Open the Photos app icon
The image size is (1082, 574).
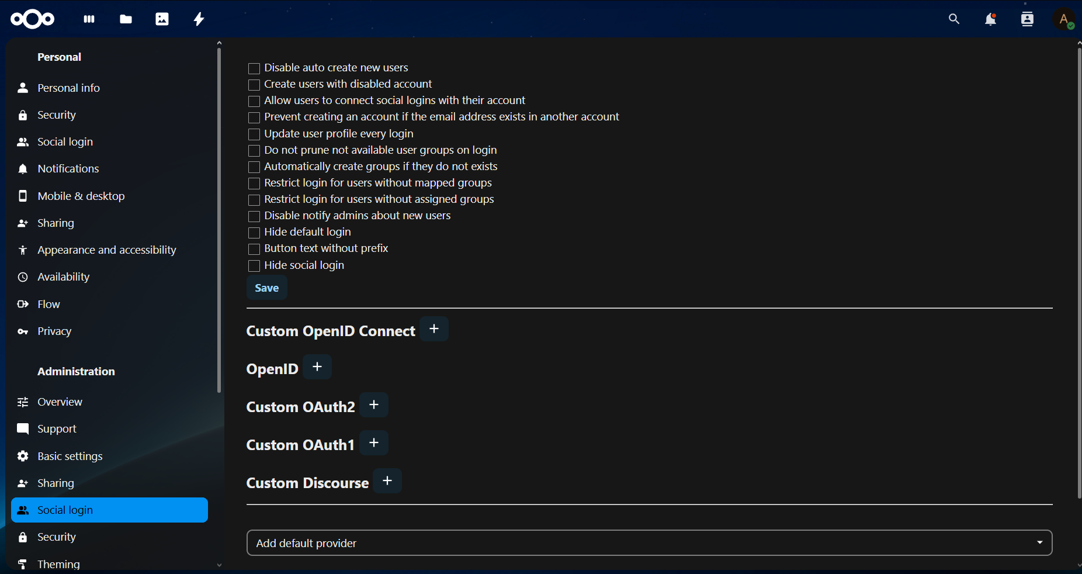pos(162,19)
